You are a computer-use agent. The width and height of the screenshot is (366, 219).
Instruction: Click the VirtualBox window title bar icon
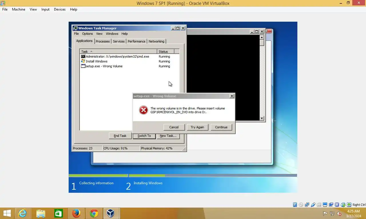[3, 3]
